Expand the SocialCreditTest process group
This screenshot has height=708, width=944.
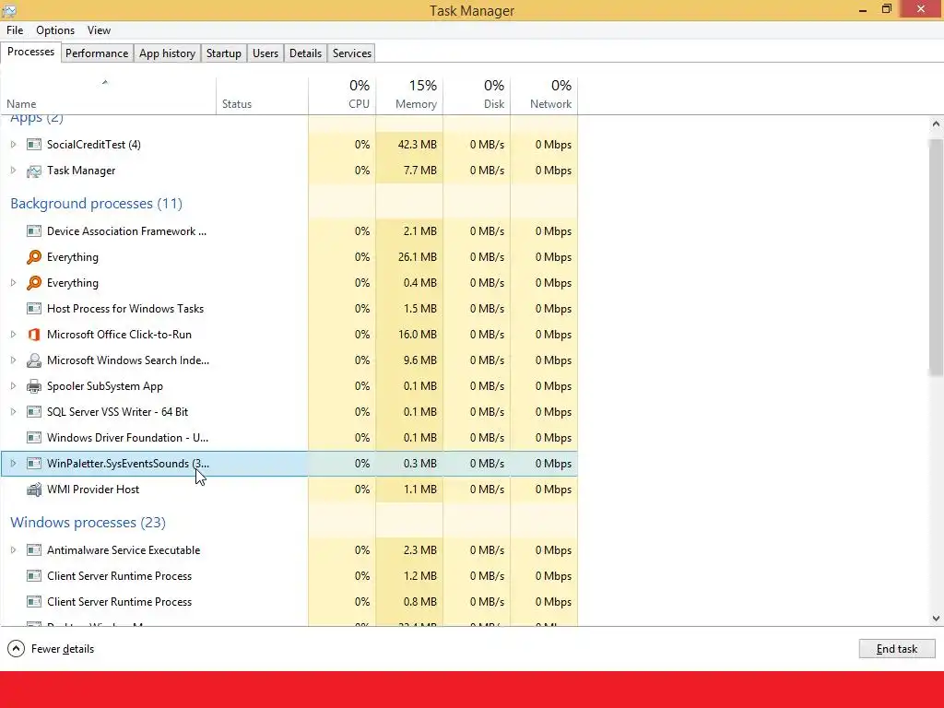[13, 145]
